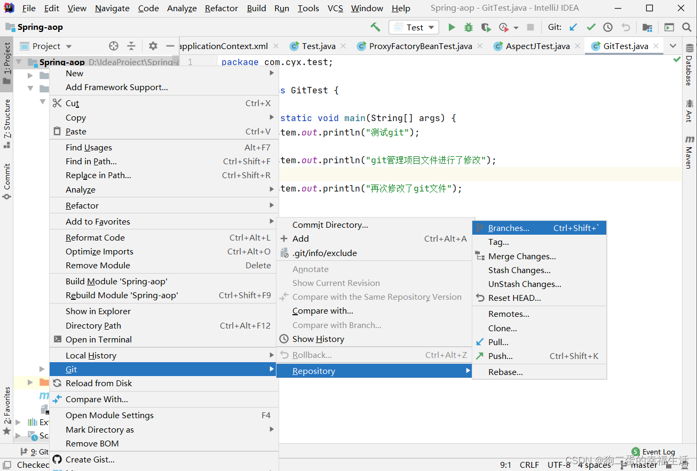Viewport: 697px width, 471px height.
Task: Open the Maven tool window
Action: [689, 152]
